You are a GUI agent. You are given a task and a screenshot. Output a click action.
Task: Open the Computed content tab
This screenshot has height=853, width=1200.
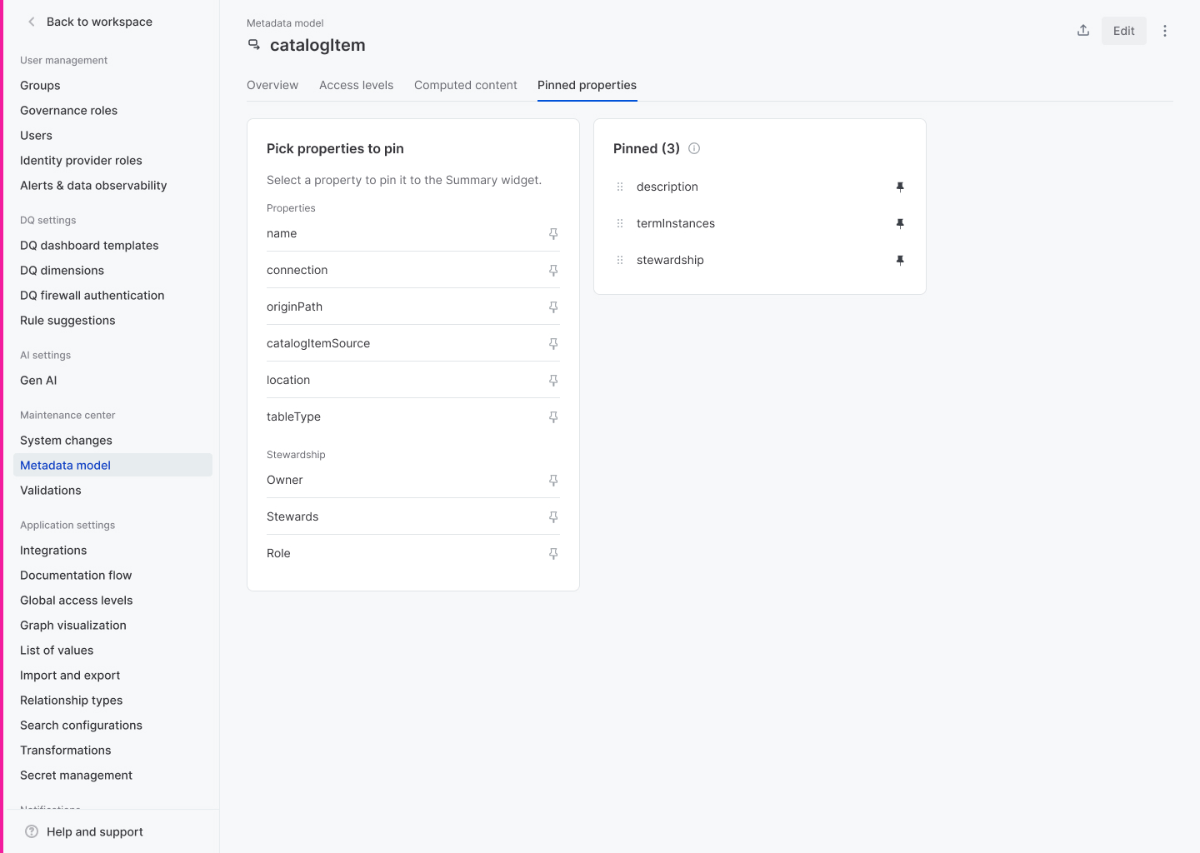coord(466,85)
